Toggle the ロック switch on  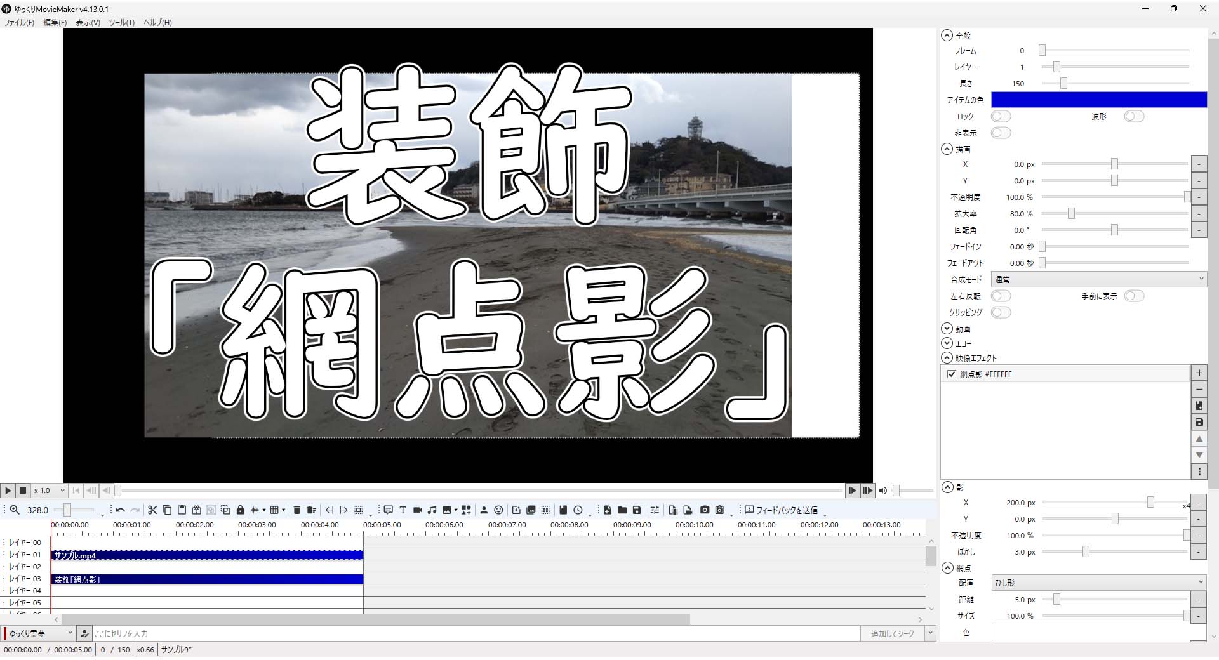(x=1001, y=117)
